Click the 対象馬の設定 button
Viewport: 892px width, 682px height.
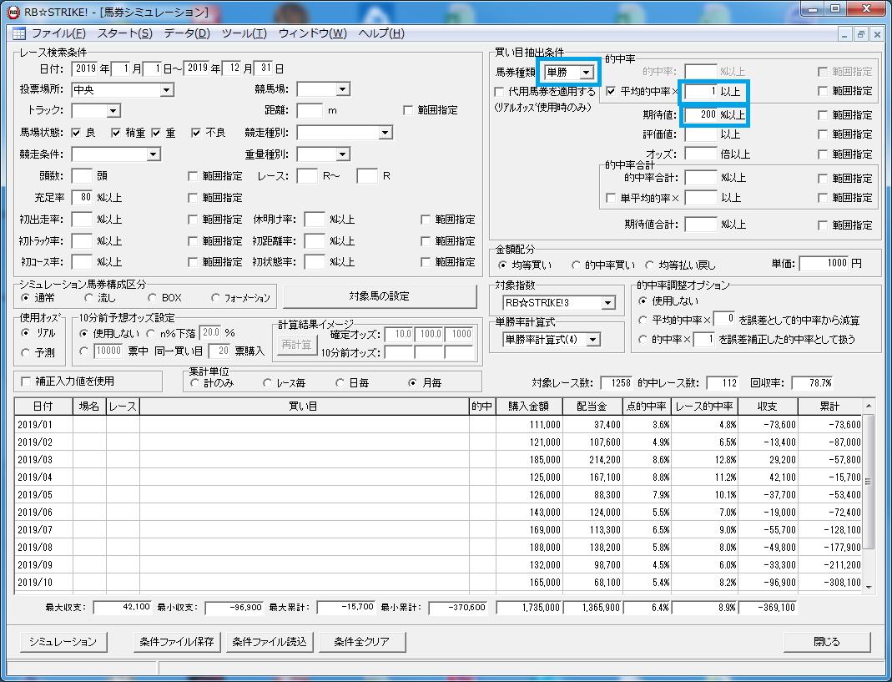[380, 296]
